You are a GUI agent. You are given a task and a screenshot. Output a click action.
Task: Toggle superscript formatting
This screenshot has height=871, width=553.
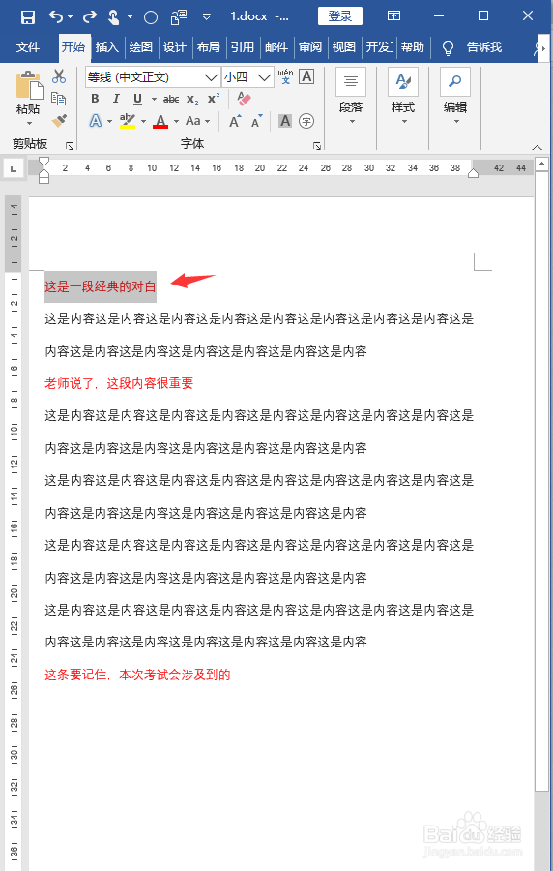214,99
